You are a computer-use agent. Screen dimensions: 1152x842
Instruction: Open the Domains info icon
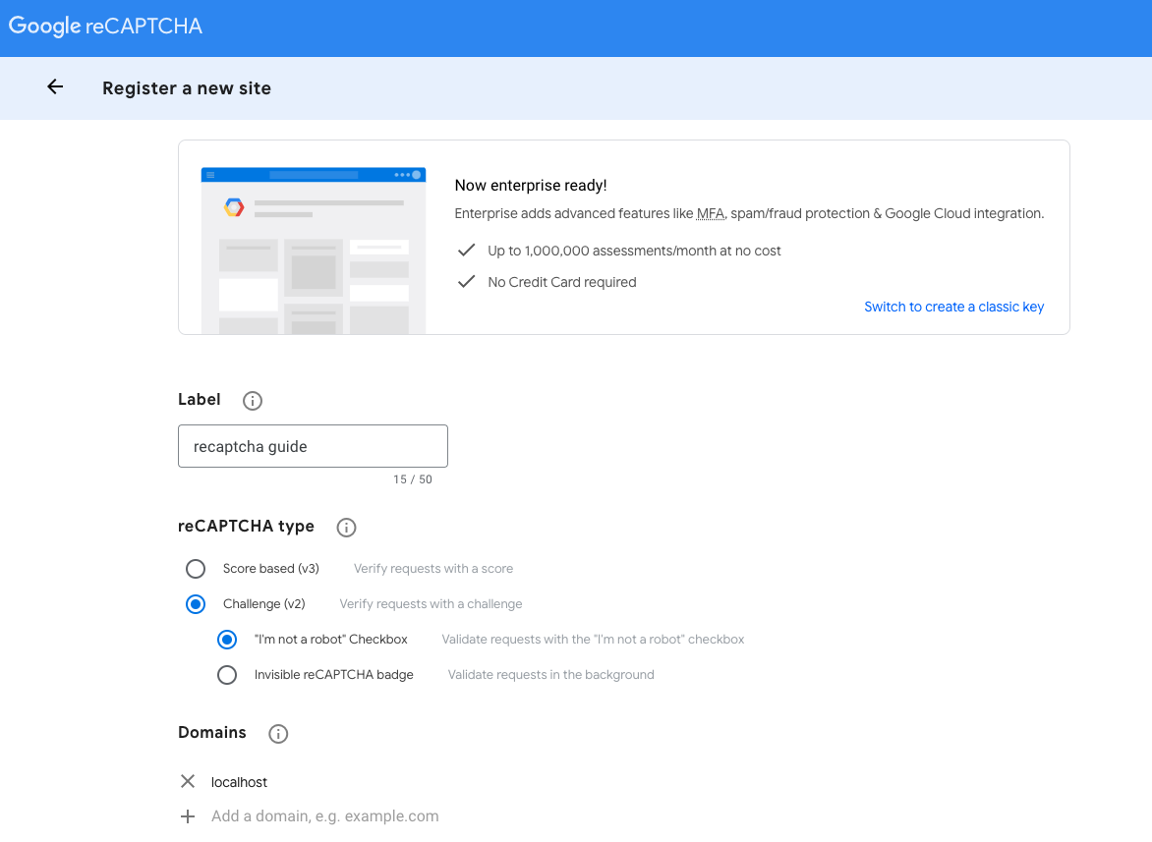click(x=278, y=734)
